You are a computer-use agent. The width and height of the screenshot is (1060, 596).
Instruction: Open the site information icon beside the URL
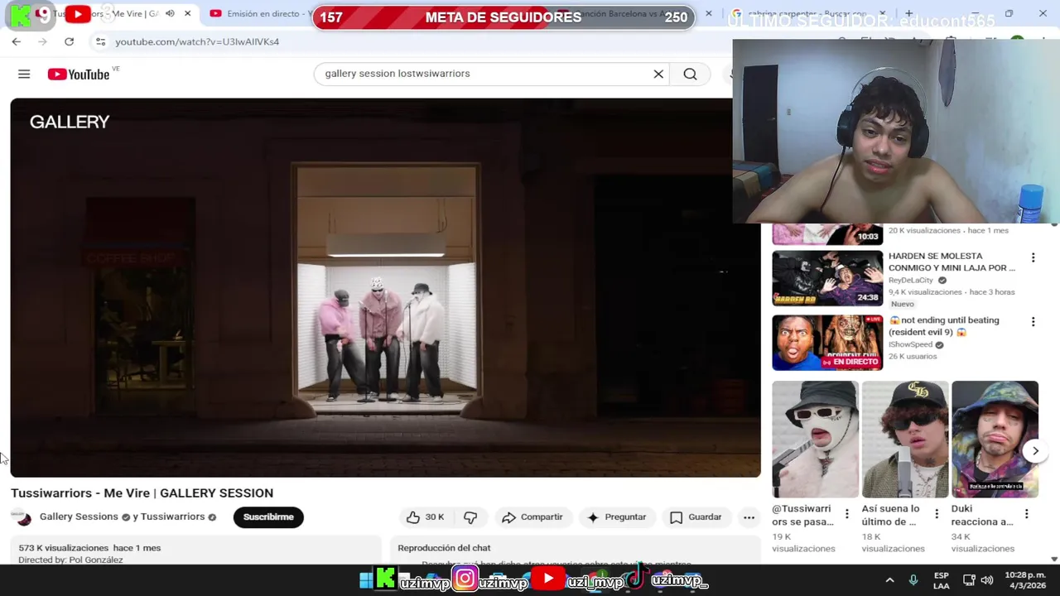[x=100, y=41]
